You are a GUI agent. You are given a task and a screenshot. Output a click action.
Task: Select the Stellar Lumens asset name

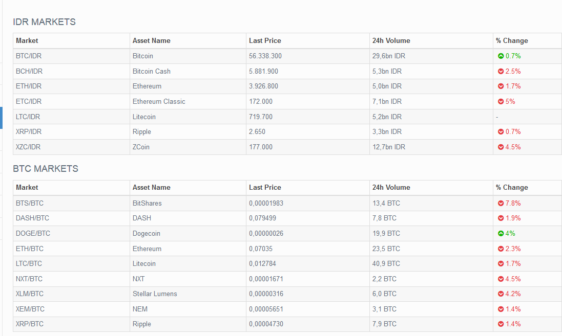155,294
